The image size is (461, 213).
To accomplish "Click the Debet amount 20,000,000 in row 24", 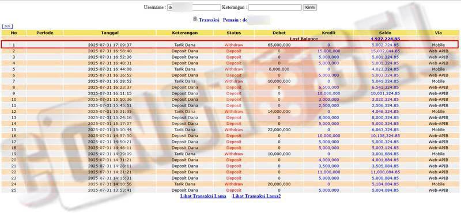I will click(x=279, y=184).
